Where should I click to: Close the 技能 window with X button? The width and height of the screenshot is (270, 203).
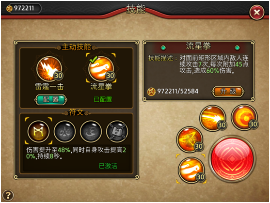(x=257, y=12)
